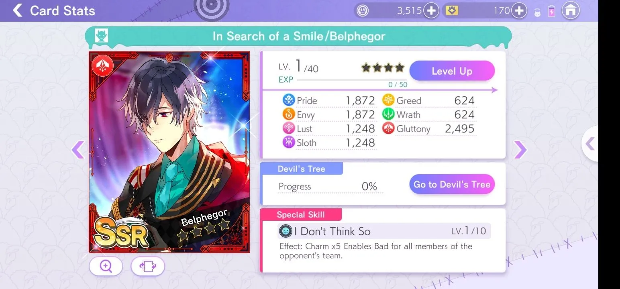The image size is (620, 289).
Task: Add more Grimm with the plus button
Action: click(x=431, y=11)
